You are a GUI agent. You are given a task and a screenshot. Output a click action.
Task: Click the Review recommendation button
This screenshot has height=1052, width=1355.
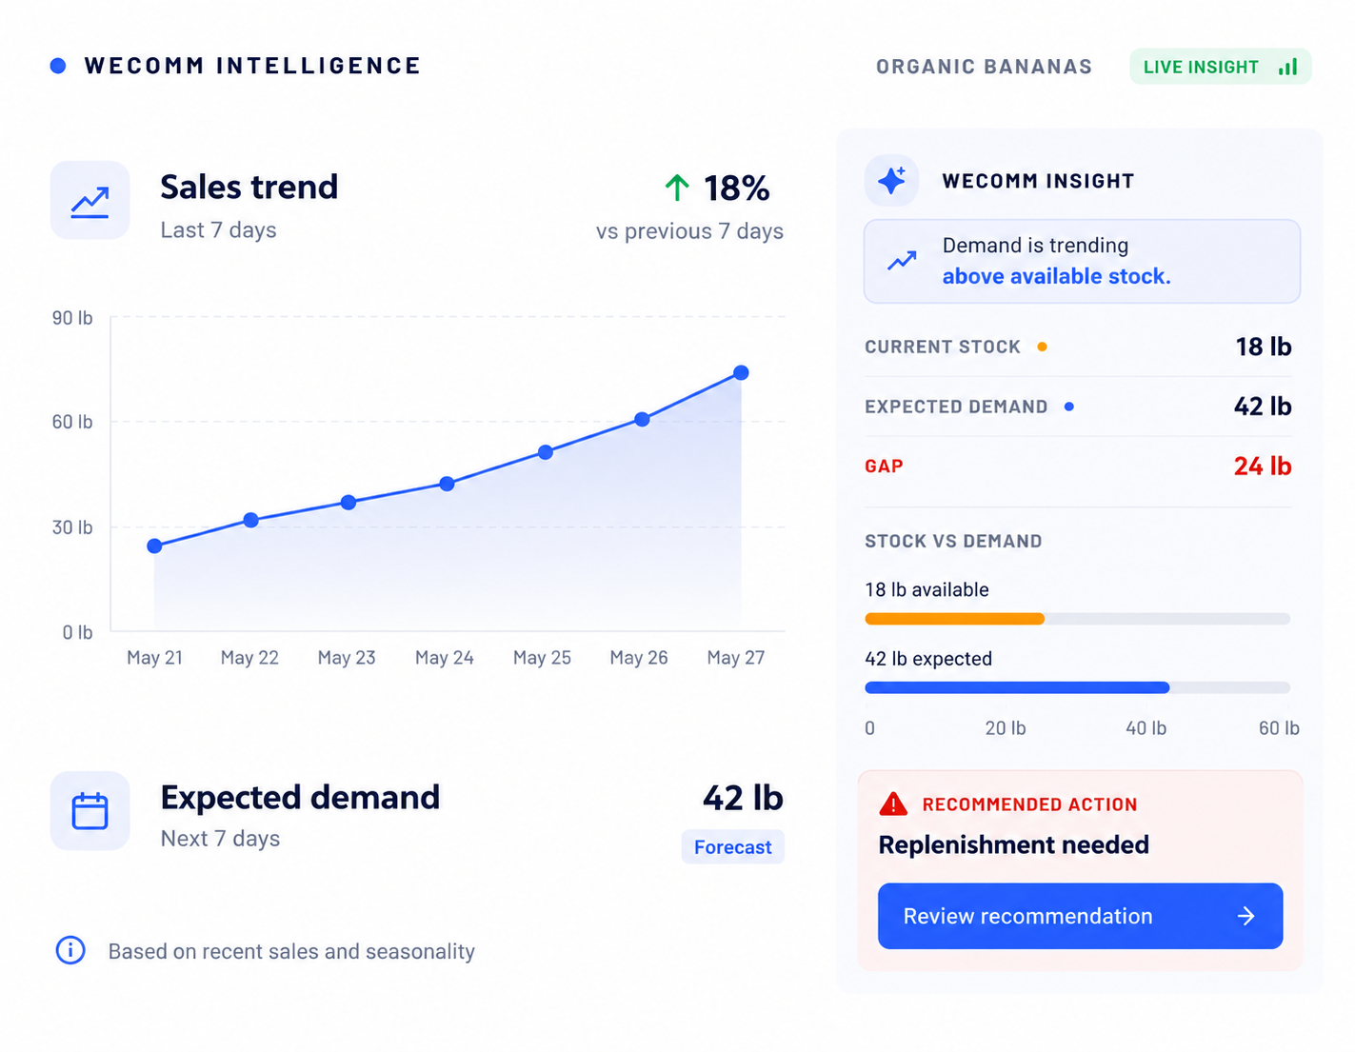click(1080, 916)
